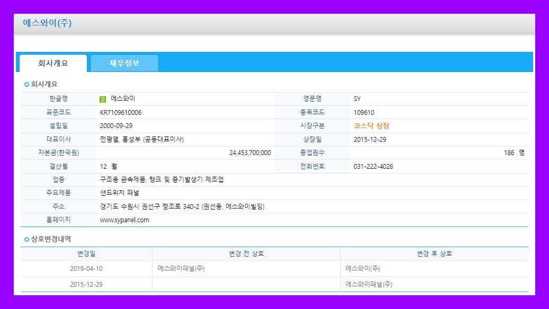Image resolution: width=549 pixels, height=309 pixels.
Task: Click the 종업원수 field label
Action: point(312,153)
